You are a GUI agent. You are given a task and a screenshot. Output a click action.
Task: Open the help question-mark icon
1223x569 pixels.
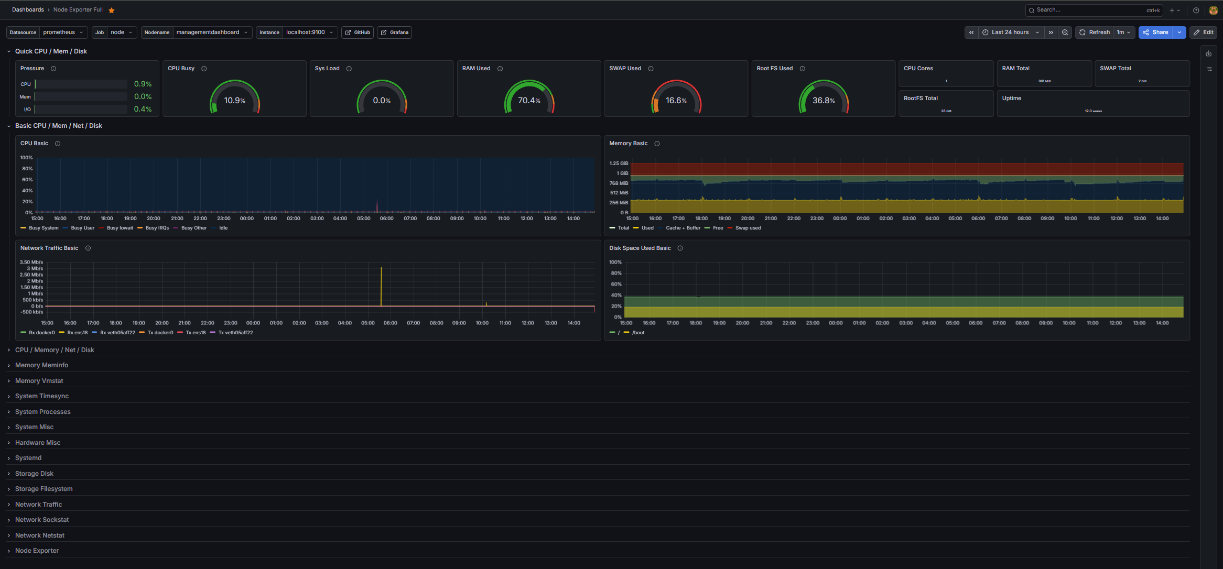coord(1196,10)
